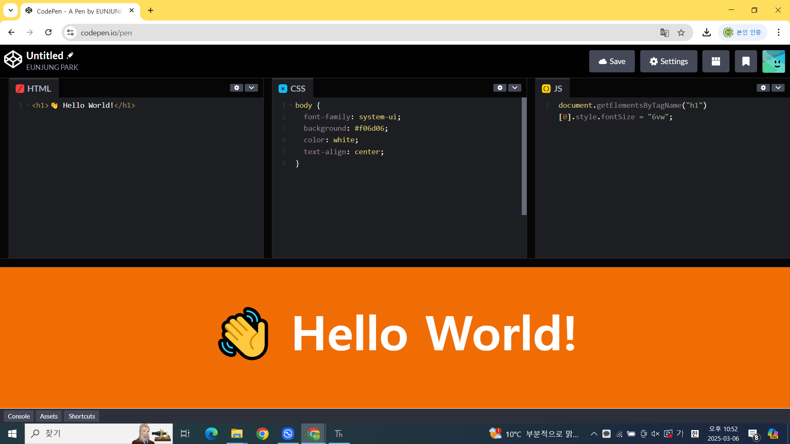Open a new browser tab
Image resolution: width=790 pixels, height=444 pixels.
pyautogui.click(x=151, y=11)
